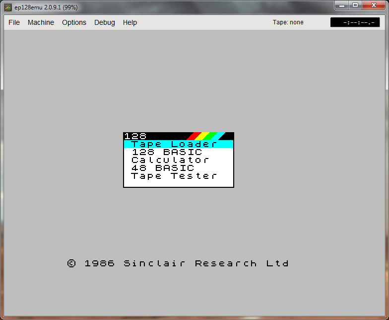Select 128 BASIC in the menu
Screen dimensions: 389x320
[179, 152]
